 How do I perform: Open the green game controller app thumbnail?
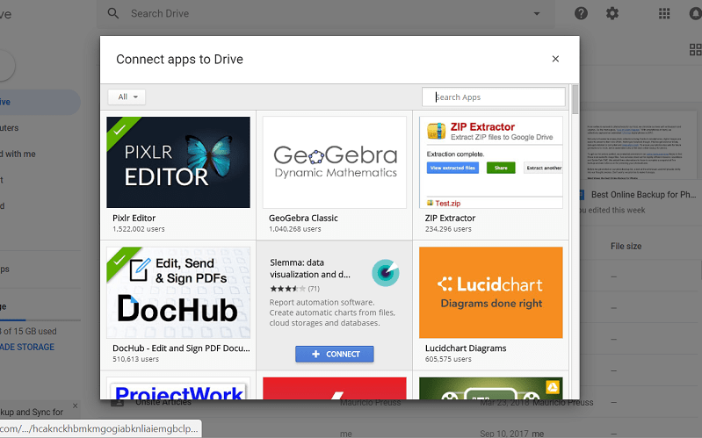490,388
